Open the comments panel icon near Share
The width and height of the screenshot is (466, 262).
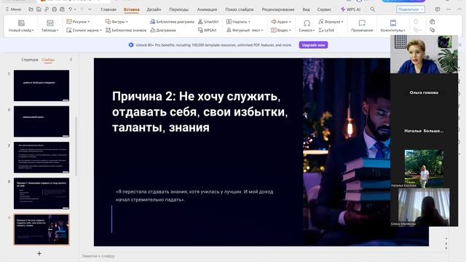tap(438, 9)
